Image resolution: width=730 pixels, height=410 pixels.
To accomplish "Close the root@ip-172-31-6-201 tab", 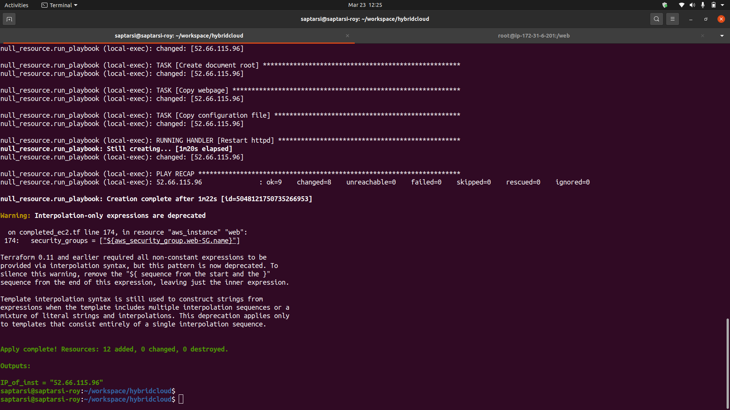I will click(x=702, y=36).
